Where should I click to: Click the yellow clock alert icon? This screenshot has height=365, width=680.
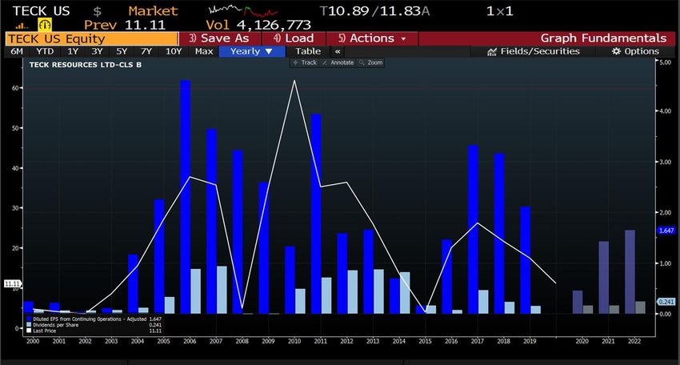tap(45, 25)
